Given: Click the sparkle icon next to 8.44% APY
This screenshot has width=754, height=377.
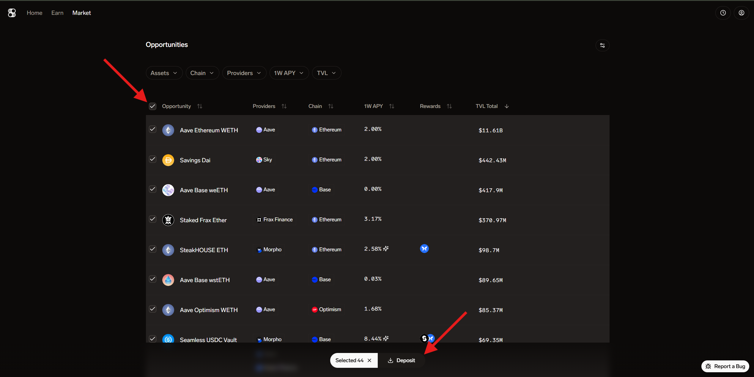Looking at the screenshot, I should point(386,338).
